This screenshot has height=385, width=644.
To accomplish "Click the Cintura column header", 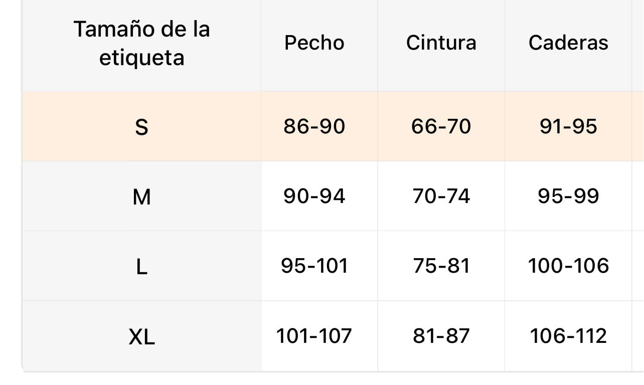I will (441, 43).
